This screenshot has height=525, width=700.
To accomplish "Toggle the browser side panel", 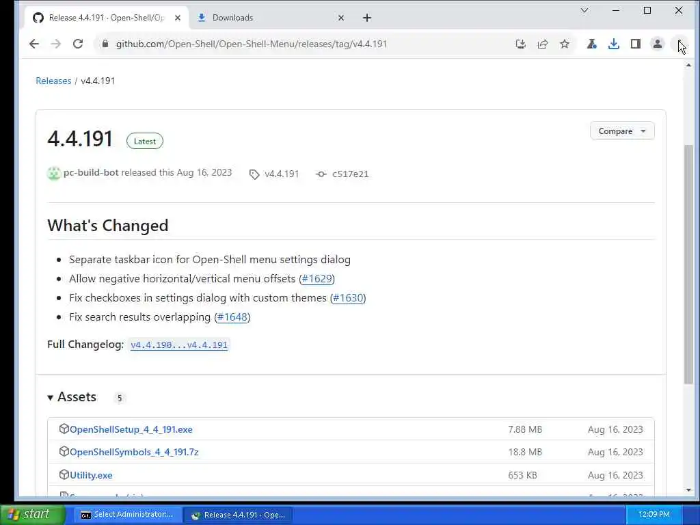I will pyautogui.click(x=636, y=44).
